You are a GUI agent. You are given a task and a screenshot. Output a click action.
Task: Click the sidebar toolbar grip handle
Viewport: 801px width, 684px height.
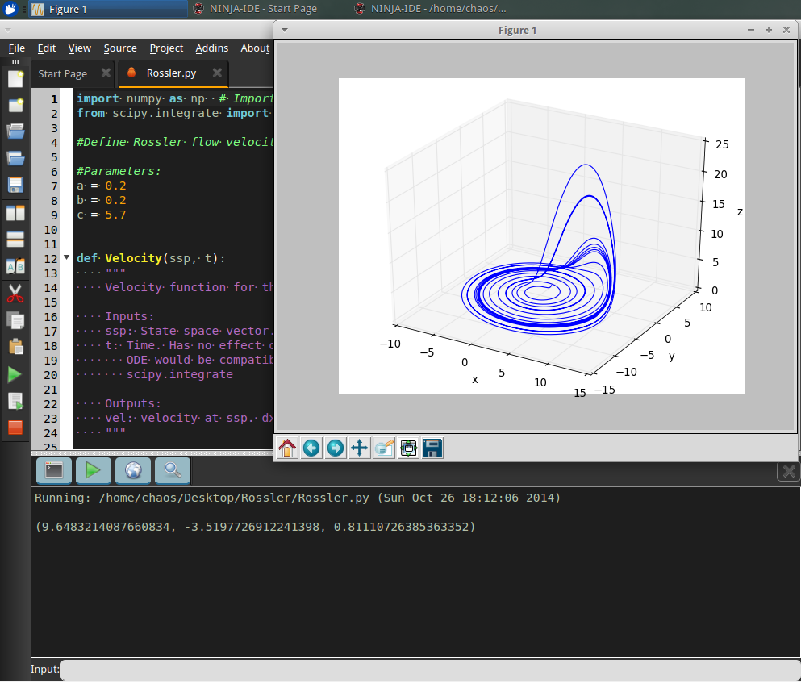[15, 62]
